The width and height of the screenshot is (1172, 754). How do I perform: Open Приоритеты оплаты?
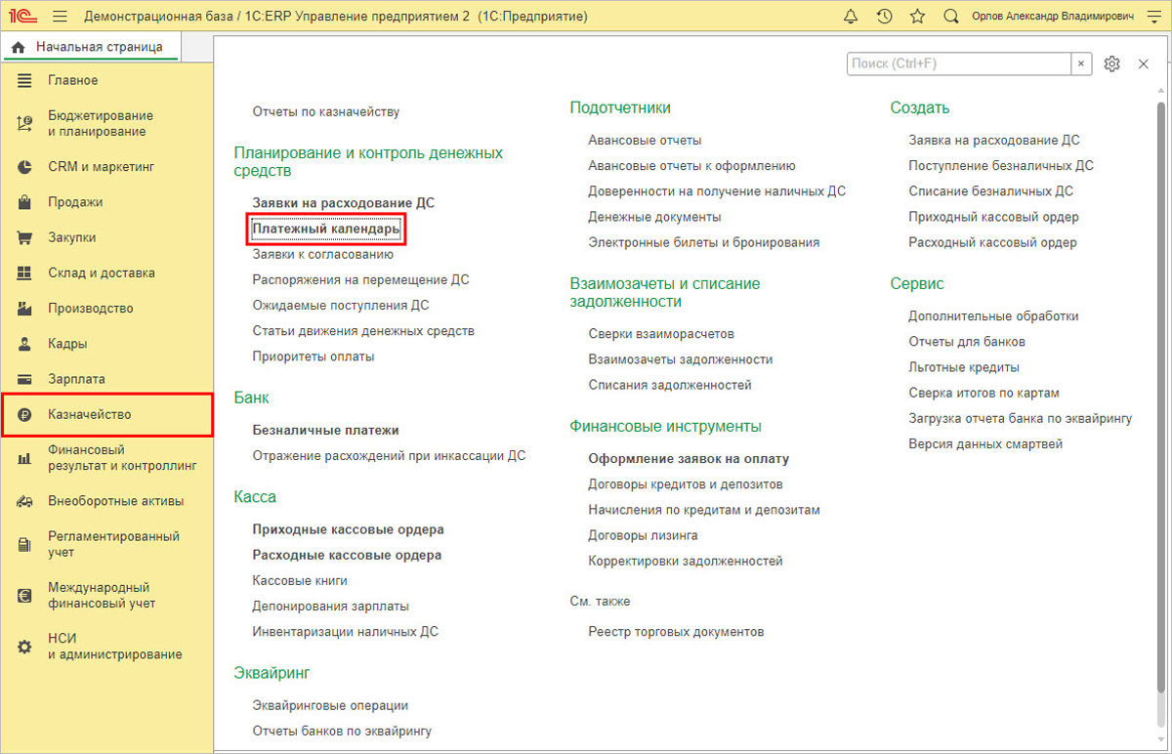[314, 356]
